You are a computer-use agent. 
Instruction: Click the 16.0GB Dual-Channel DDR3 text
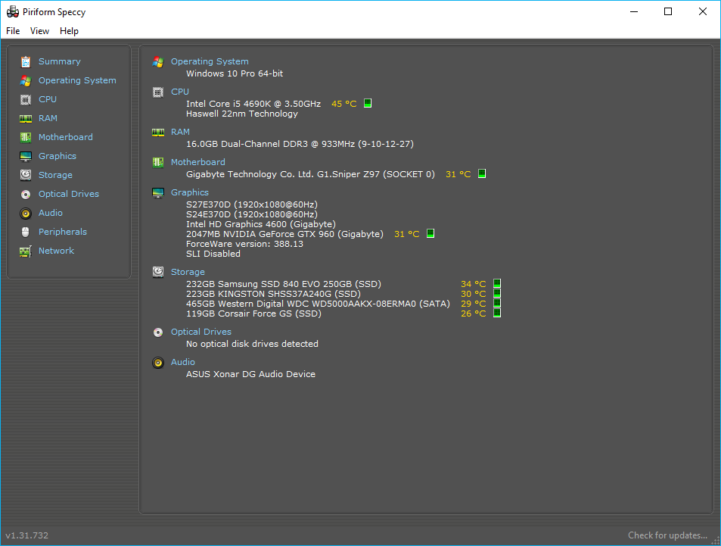300,144
